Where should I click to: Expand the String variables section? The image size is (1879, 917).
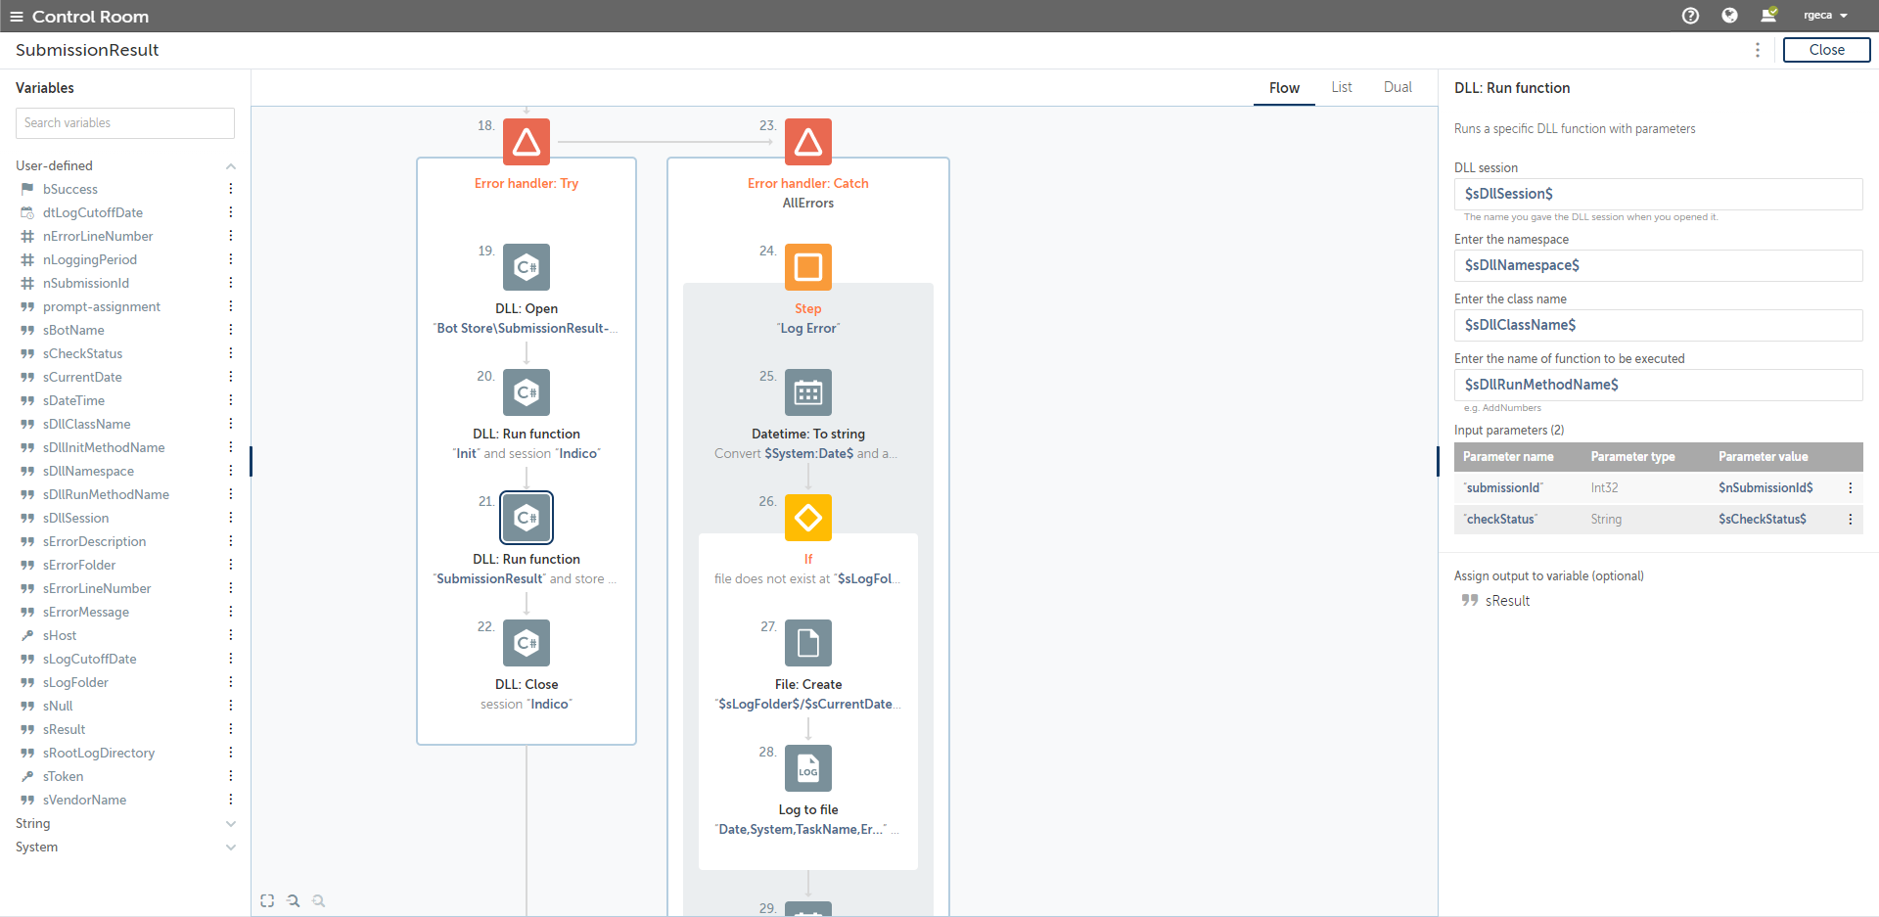231,824
